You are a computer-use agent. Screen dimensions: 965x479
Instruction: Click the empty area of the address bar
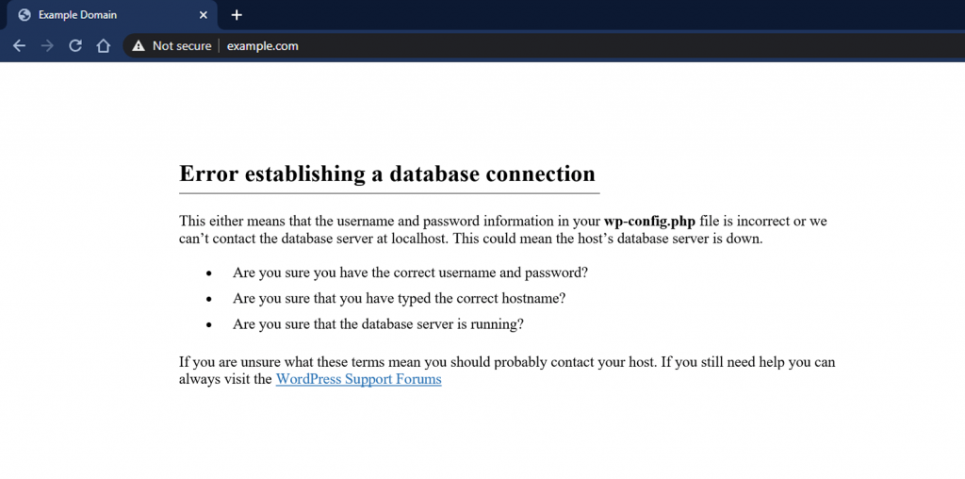click(613, 45)
